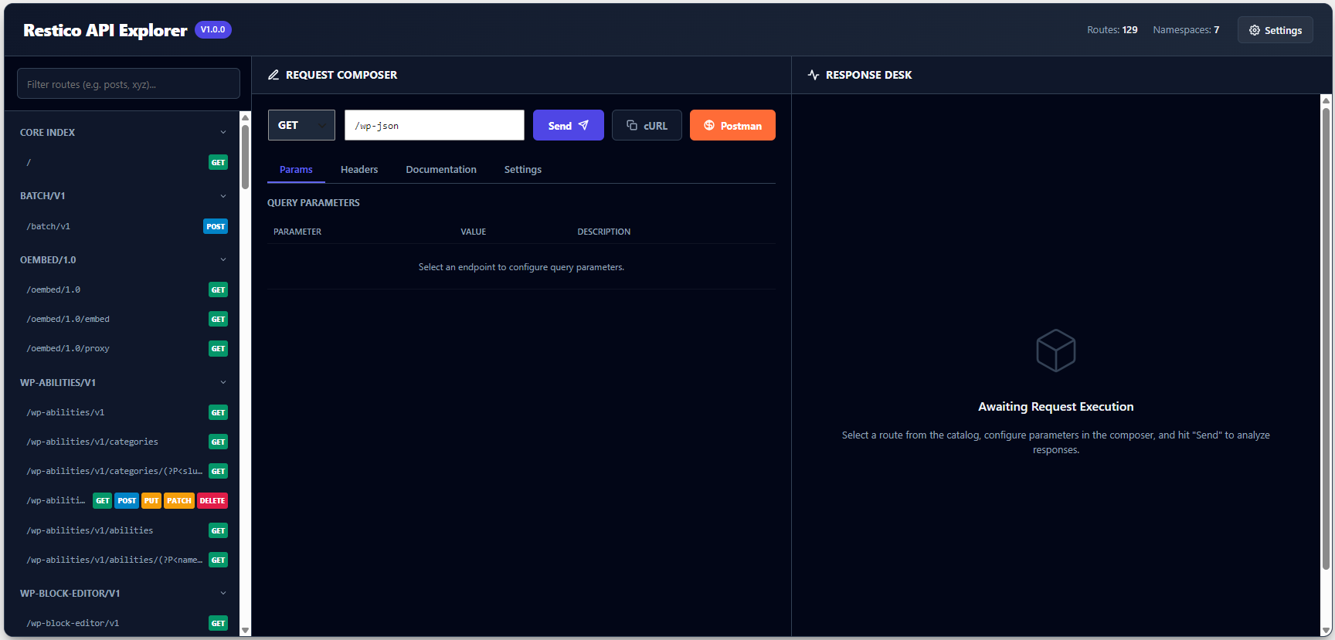Send the request
Screen dimensions: 1335x640
click(x=569, y=125)
